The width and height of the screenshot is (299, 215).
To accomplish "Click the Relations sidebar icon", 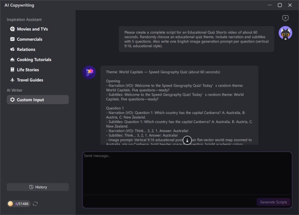I will pyautogui.click(x=12, y=49).
